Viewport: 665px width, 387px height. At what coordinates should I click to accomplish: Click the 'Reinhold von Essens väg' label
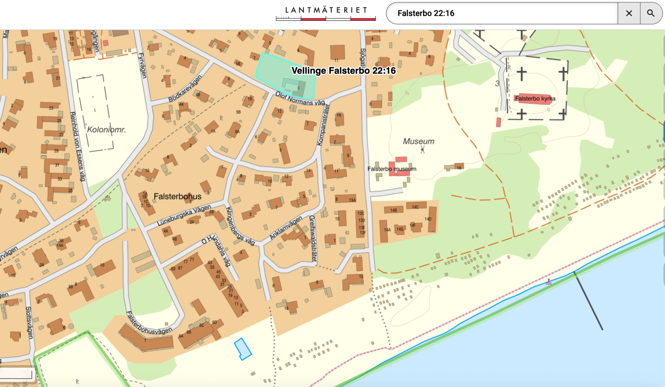click(78, 146)
